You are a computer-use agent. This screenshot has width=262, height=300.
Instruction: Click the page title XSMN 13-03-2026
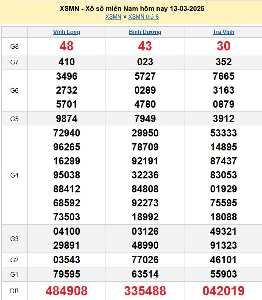[x=132, y=8]
